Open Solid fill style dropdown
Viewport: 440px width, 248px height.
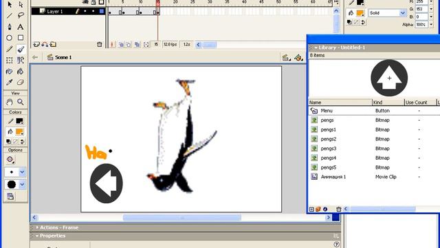(x=403, y=13)
